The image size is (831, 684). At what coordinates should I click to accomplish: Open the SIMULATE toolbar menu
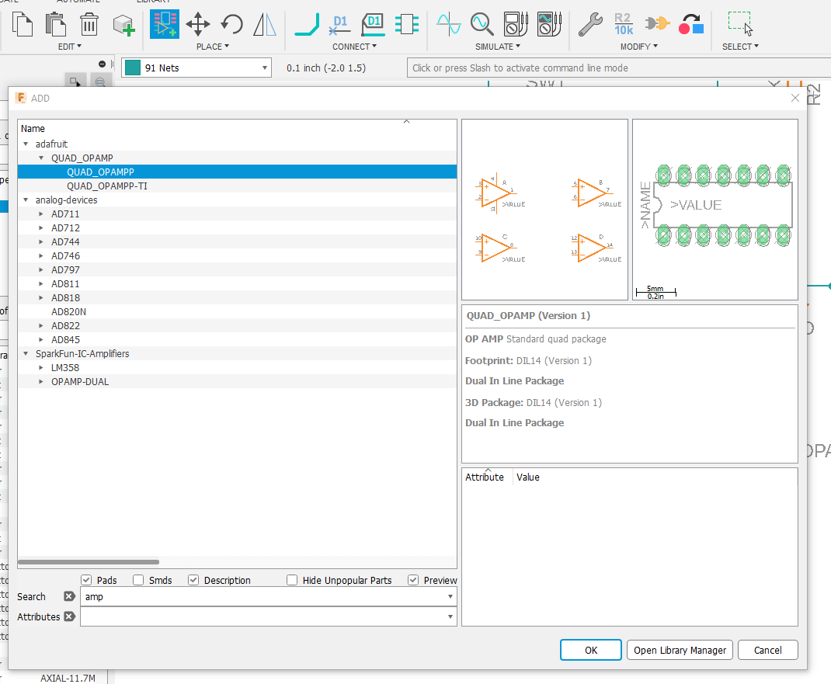click(x=494, y=47)
